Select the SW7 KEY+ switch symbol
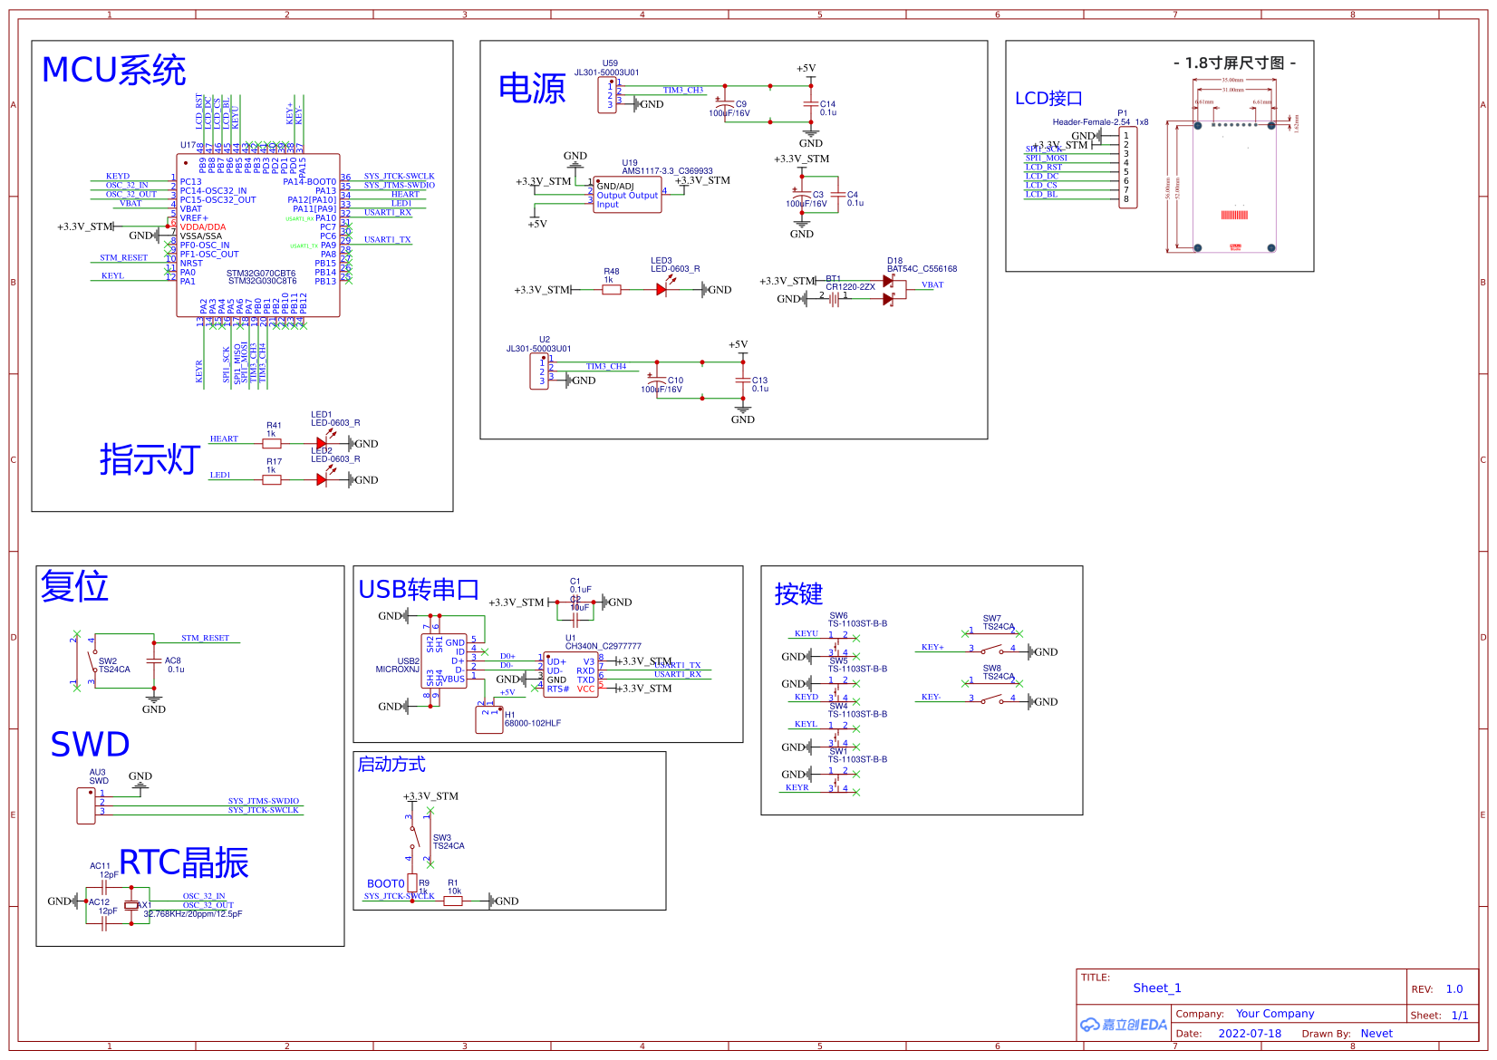The image size is (1497, 1060). [x=993, y=641]
